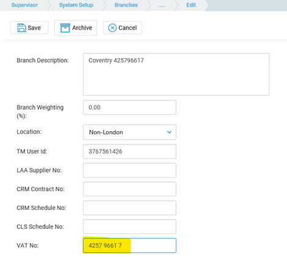Expand the Location dropdown chevron
The height and width of the screenshot is (257, 287).
click(169, 132)
